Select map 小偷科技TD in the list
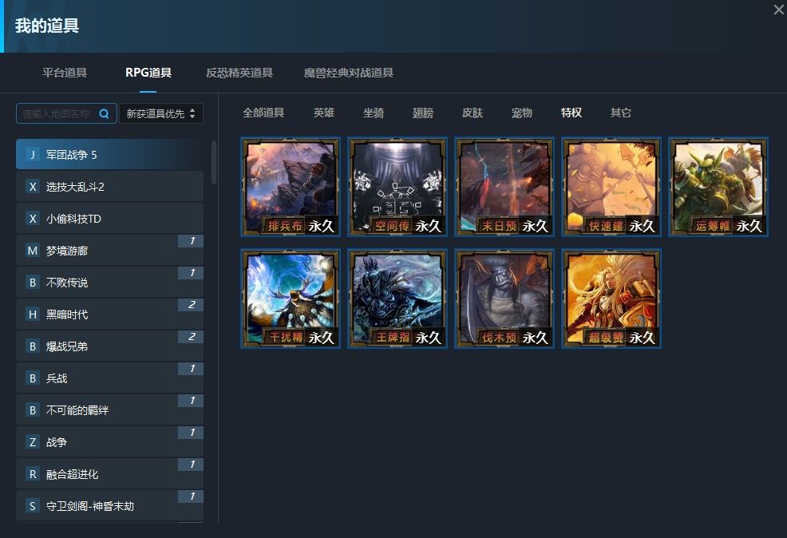Screen dimensions: 787x538 [x=109, y=218]
